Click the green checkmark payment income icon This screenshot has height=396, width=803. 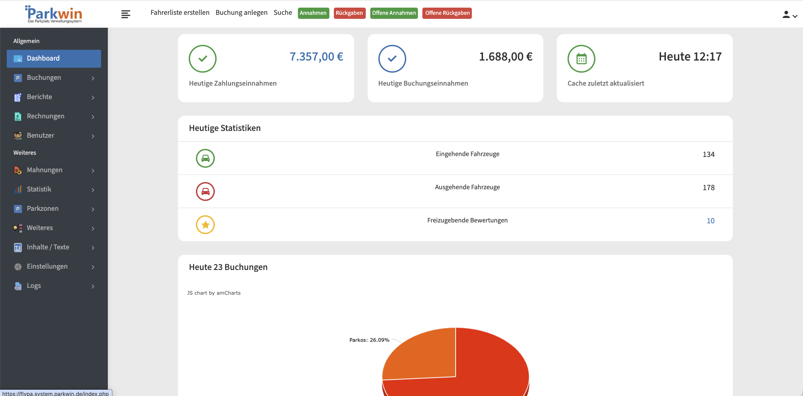pyautogui.click(x=203, y=59)
